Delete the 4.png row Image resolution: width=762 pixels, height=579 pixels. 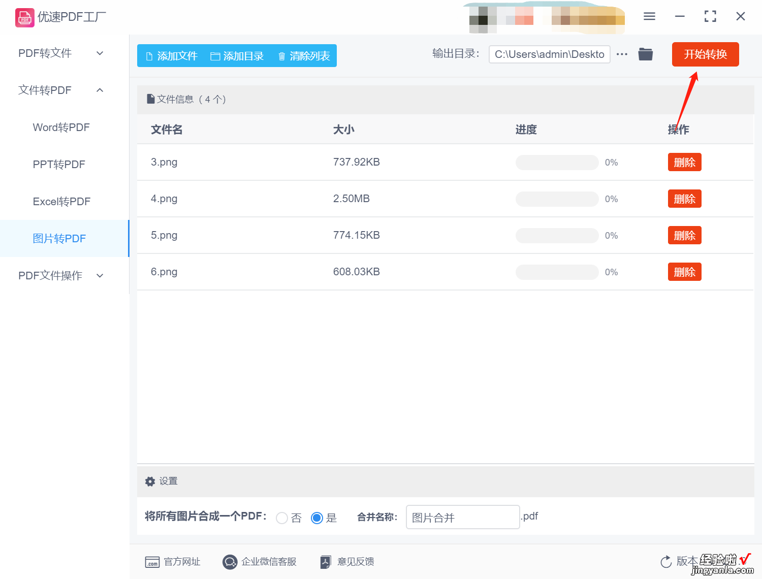(684, 199)
